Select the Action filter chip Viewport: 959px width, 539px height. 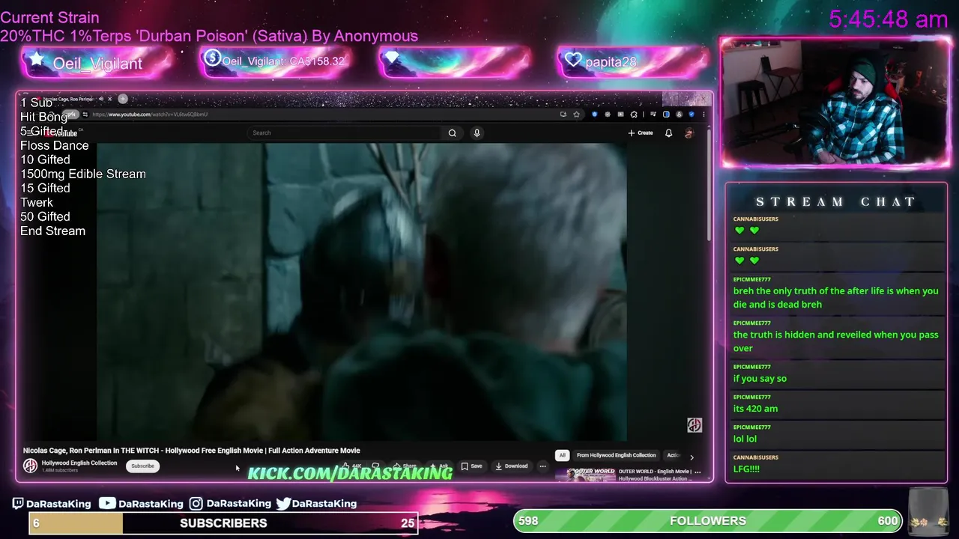coord(673,455)
